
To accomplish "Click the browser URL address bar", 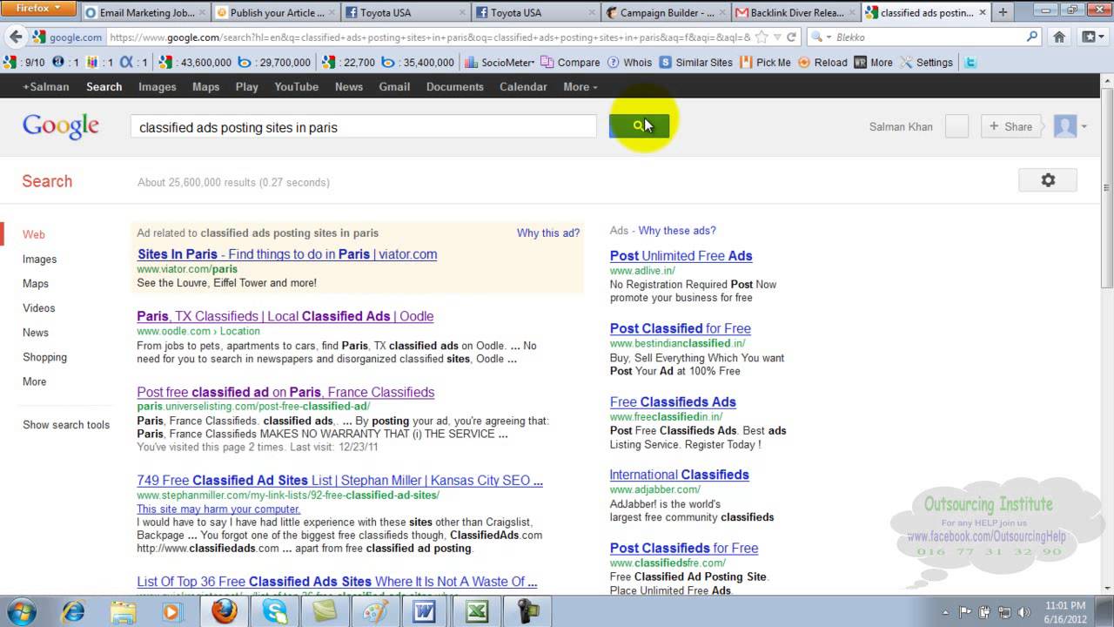I will (x=430, y=37).
